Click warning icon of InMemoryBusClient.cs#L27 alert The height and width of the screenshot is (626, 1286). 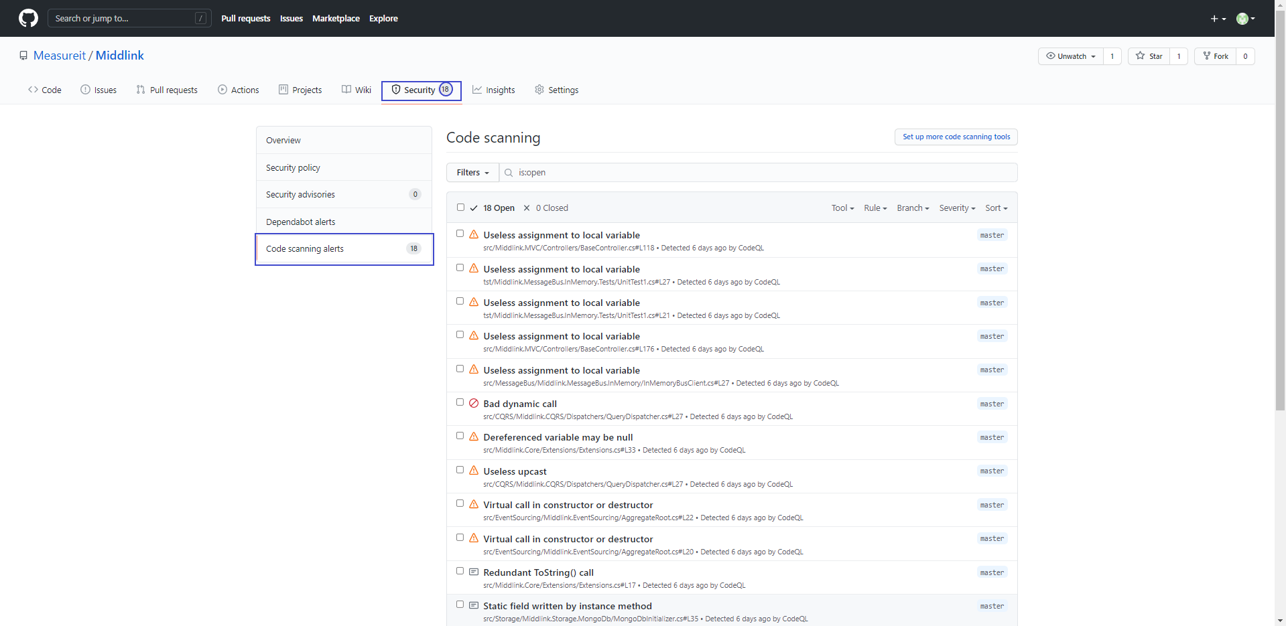[474, 370]
